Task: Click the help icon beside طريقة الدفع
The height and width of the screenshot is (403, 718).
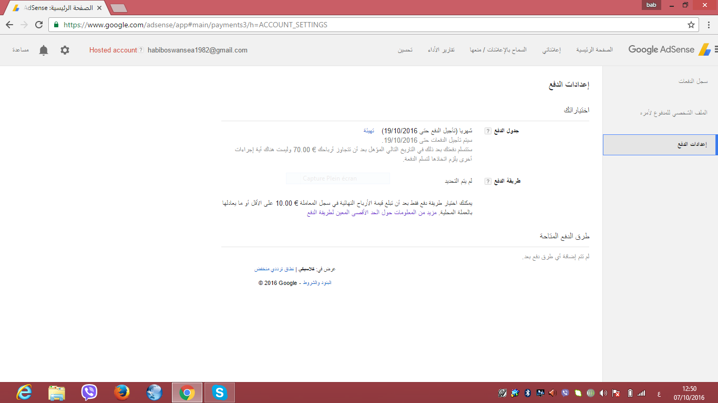Action: 487,181
